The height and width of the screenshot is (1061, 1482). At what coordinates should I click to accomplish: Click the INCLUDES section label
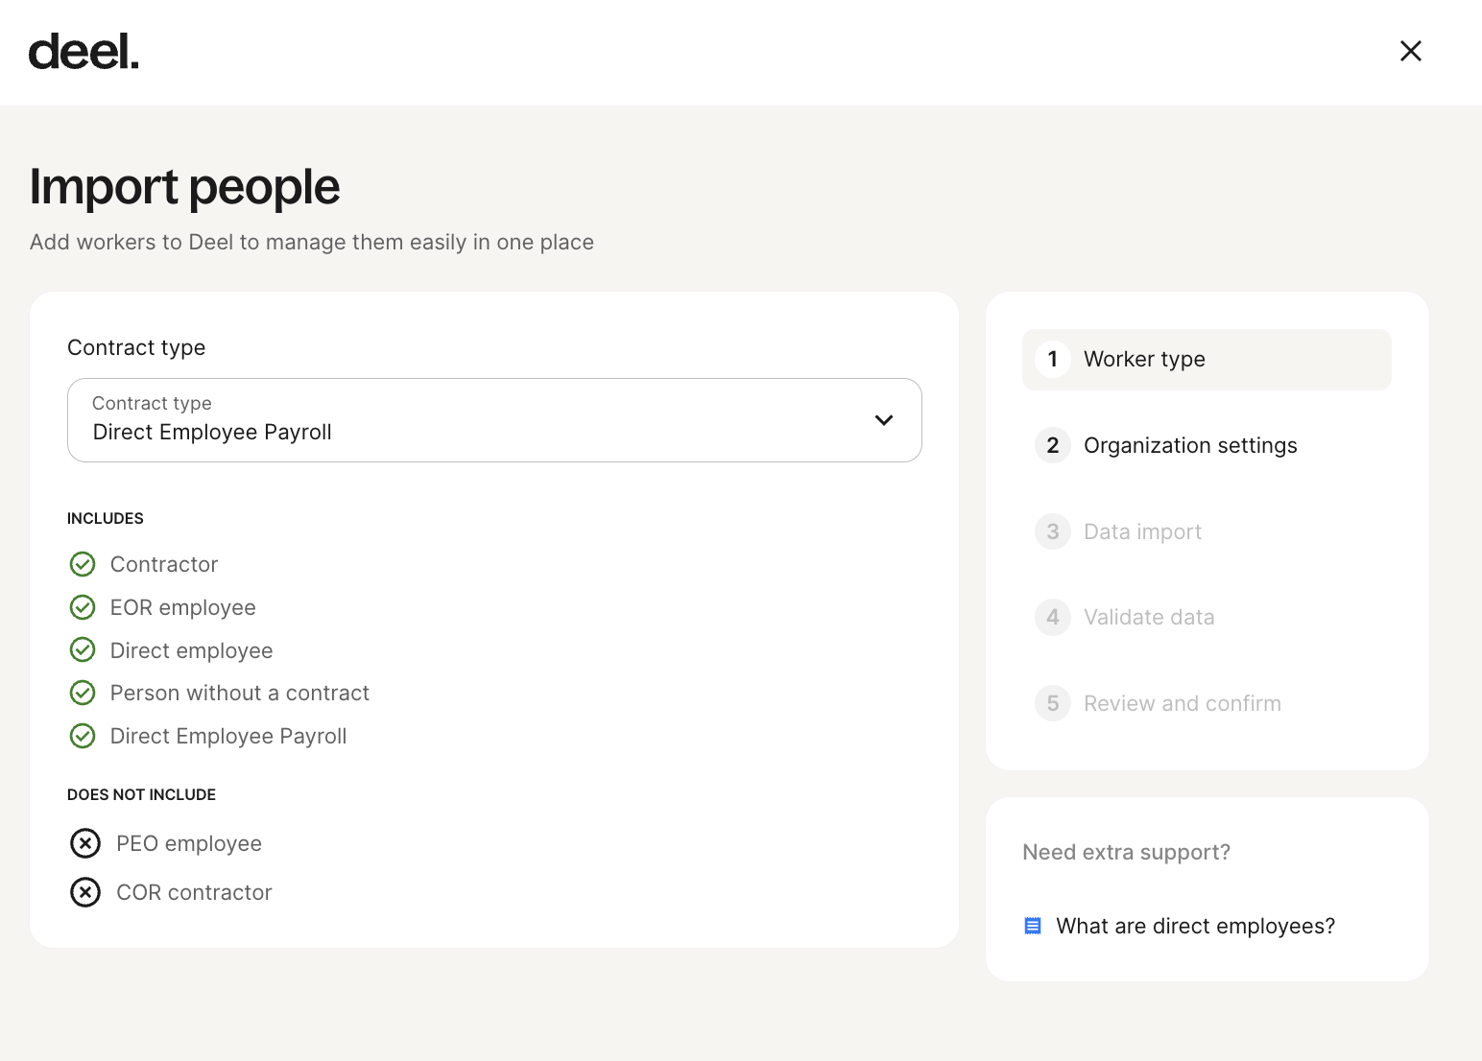click(x=106, y=518)
